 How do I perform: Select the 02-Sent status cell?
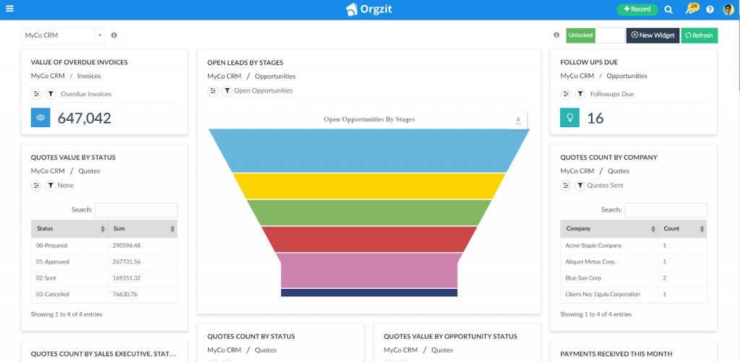[x=69, y=278]
